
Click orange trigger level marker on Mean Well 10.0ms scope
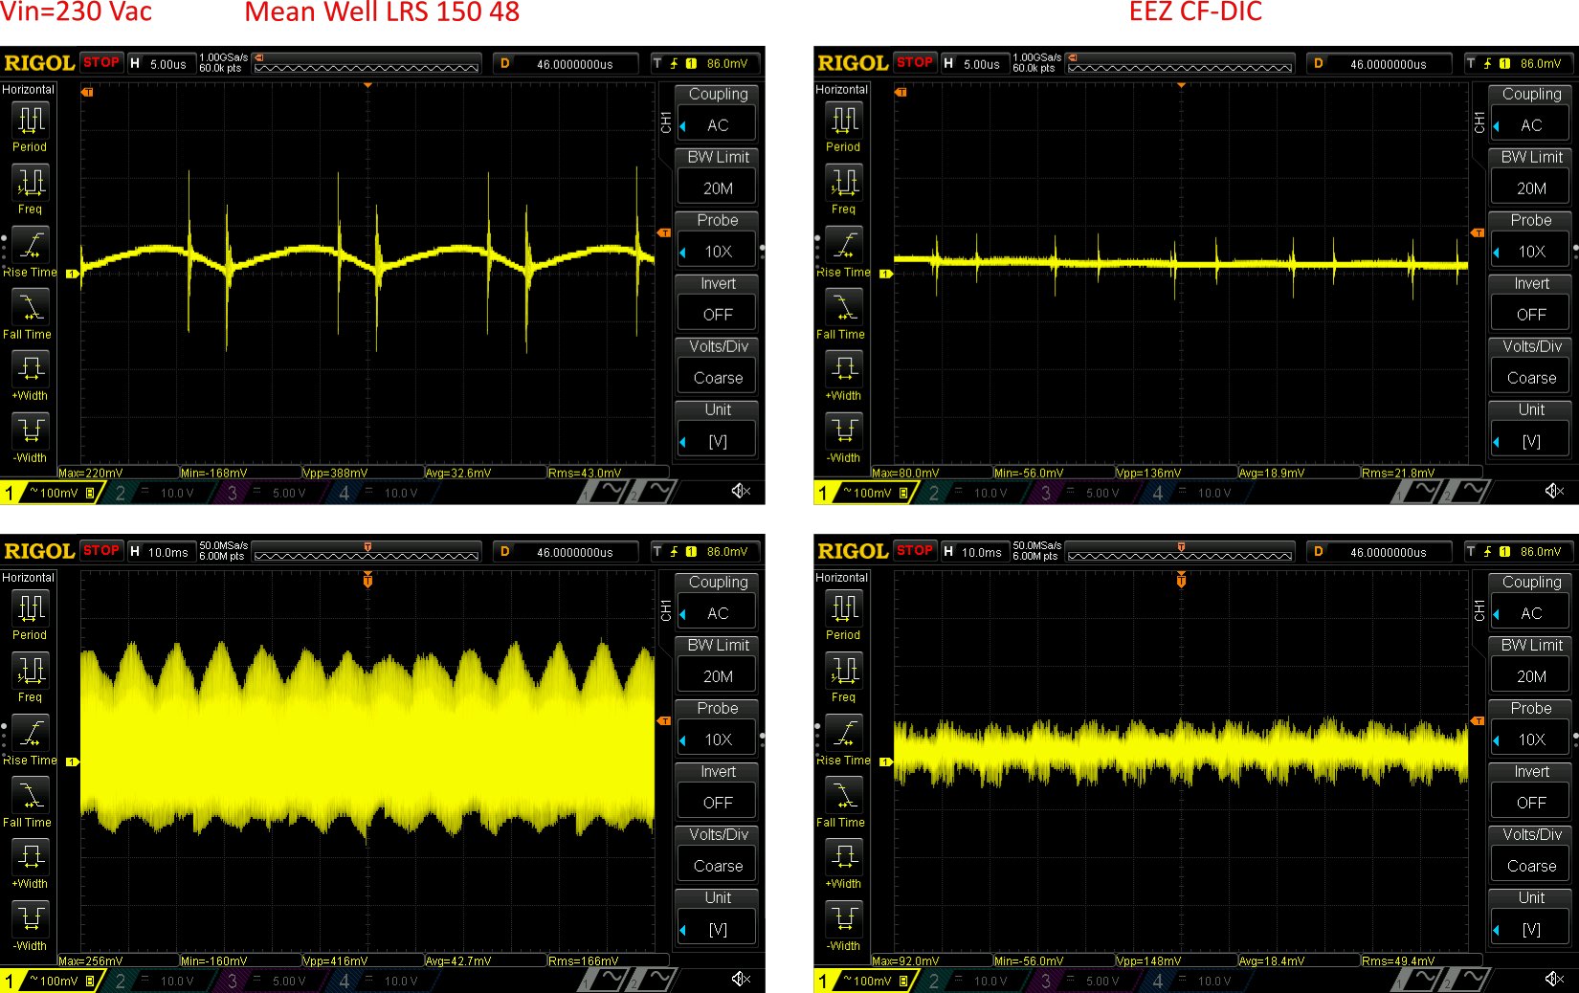(663, 721)
